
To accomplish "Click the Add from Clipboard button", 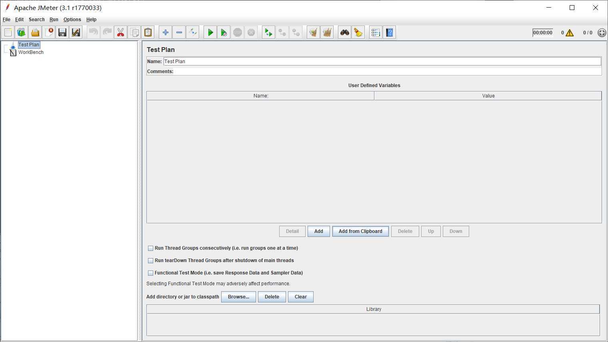I will pyautogui.click(x=360, y=231).
